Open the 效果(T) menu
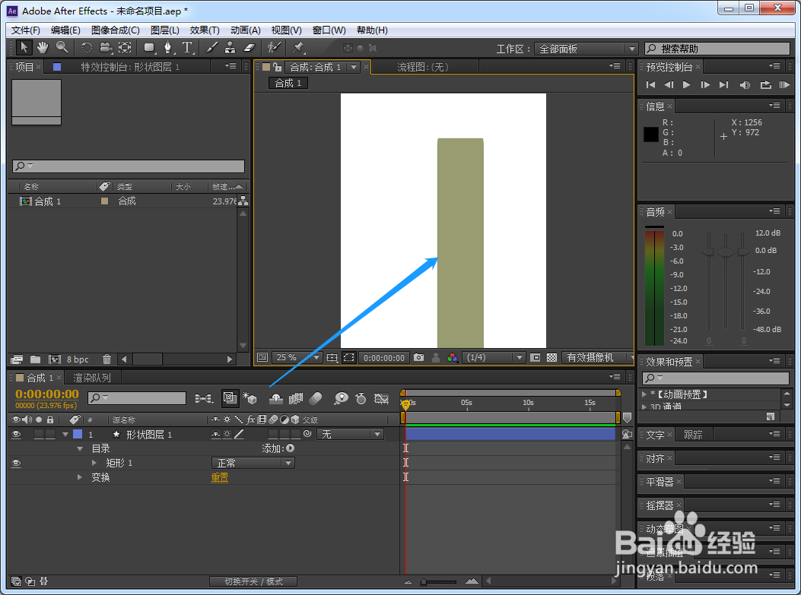This screenshot has width=801, height=595. click(x=205, y=30)
